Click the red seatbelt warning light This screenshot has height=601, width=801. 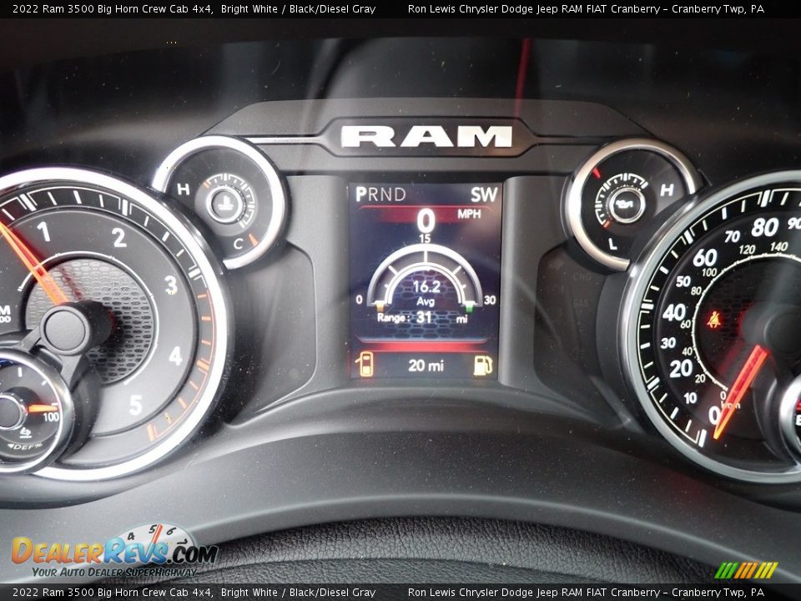[x=713, y=320]
